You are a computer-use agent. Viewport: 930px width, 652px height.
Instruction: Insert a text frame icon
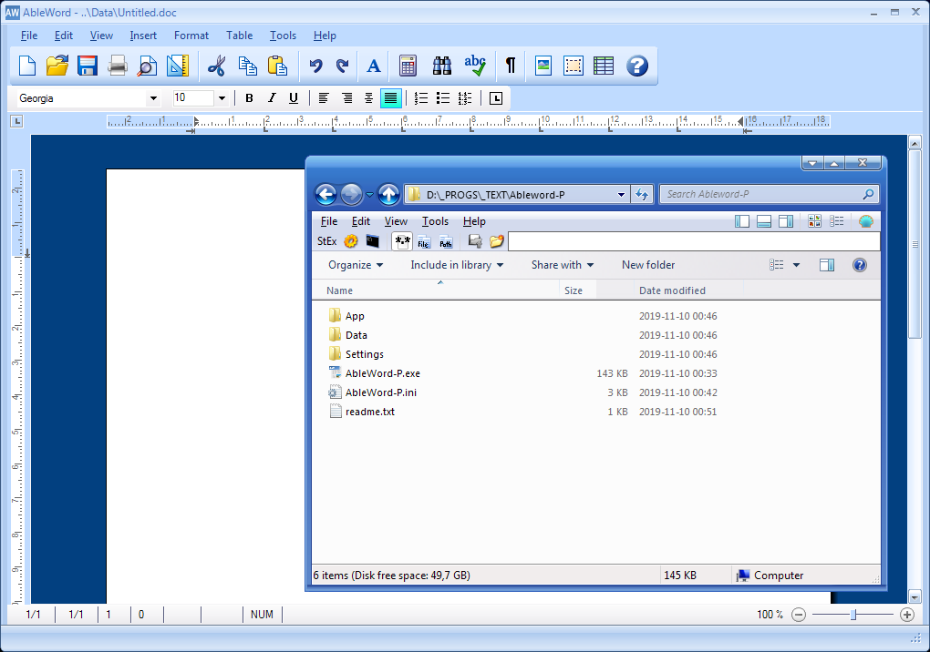(x=573, y=66)
